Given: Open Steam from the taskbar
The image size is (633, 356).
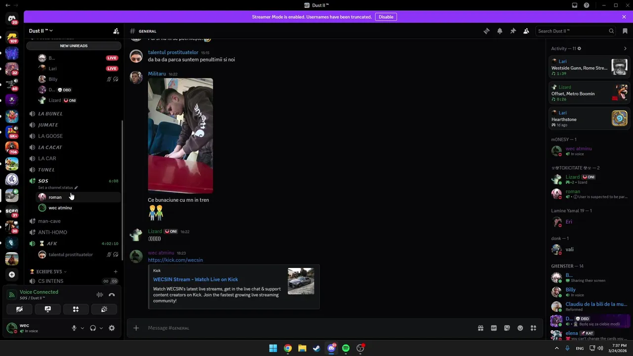Looking at the screenshot, I should (x=316, y=348).
